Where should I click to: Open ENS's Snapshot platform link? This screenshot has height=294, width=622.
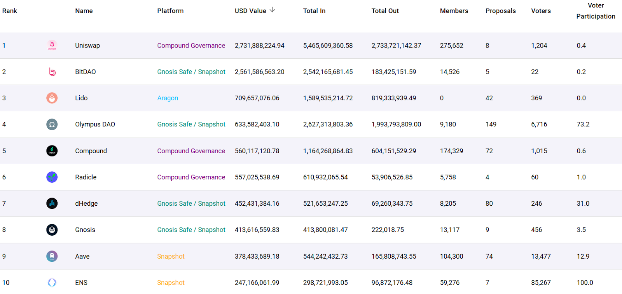(x=171, y=283)
